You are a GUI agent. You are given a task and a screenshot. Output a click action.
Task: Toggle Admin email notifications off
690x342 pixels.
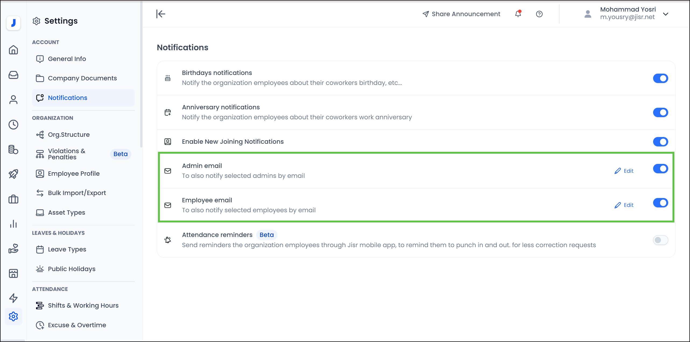[660, 169]
